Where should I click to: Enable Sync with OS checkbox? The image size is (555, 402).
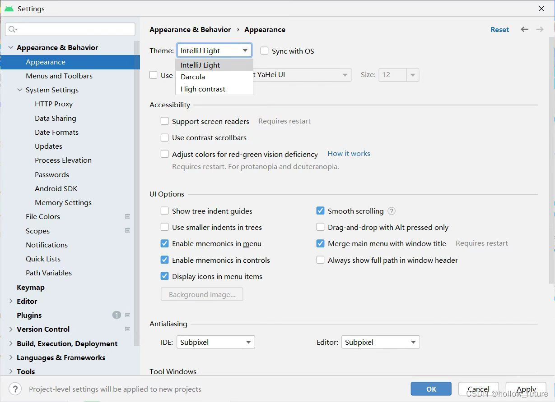point(265,51)
